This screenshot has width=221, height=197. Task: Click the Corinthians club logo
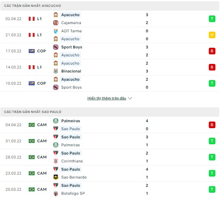56,161
